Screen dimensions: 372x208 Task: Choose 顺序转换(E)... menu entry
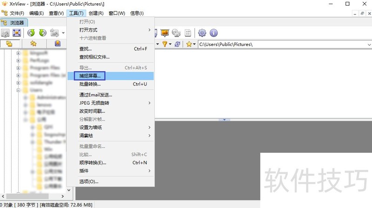click(x=111, y=162)
